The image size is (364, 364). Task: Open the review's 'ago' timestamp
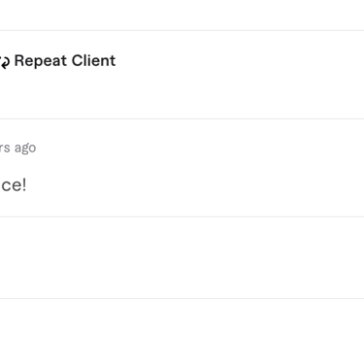click(x=17, y=149)
